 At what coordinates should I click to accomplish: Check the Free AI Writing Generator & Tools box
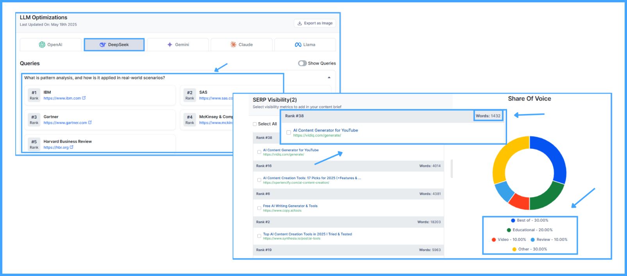[x=259, y=208]
